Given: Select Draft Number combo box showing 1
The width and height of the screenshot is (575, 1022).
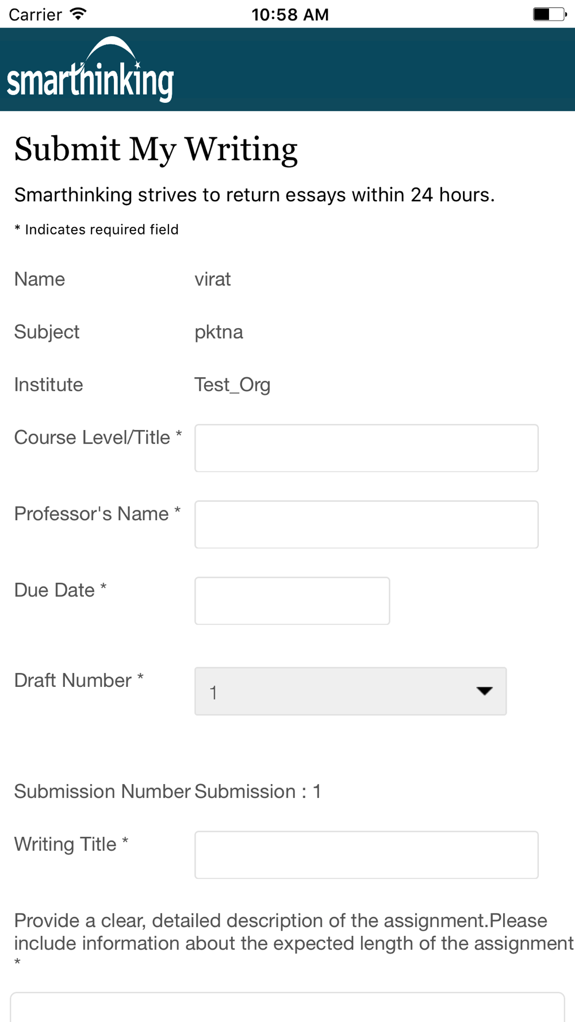Looking at the screenshot, I should tap(350, 691).
